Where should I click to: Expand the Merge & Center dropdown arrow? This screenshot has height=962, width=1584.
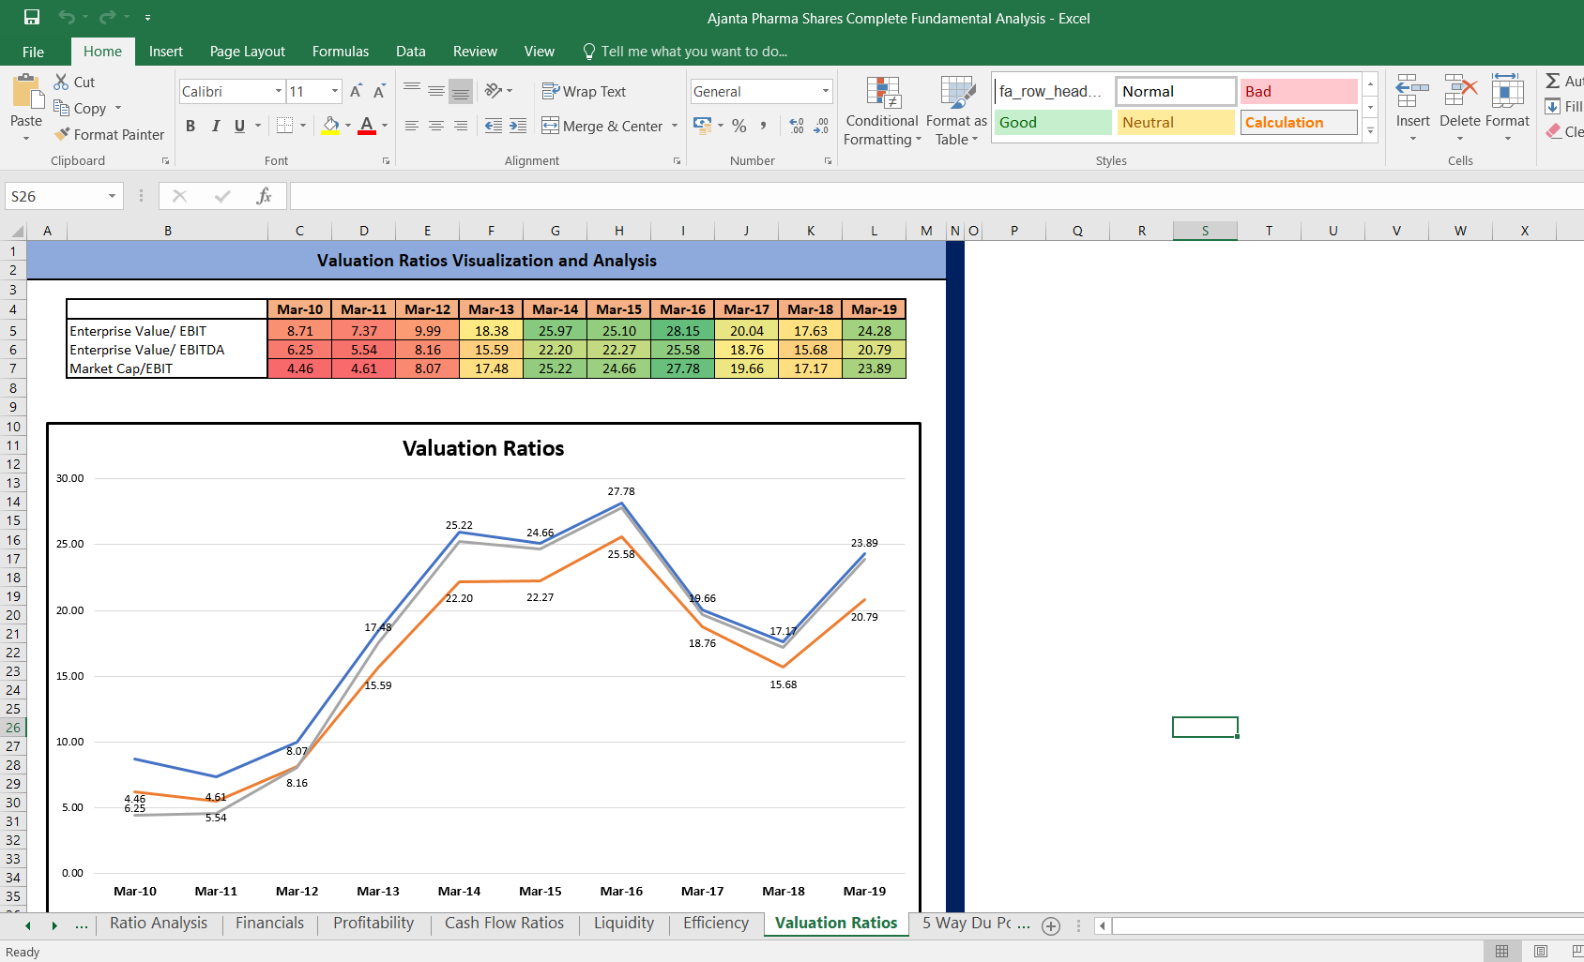(x=675, y=126)
